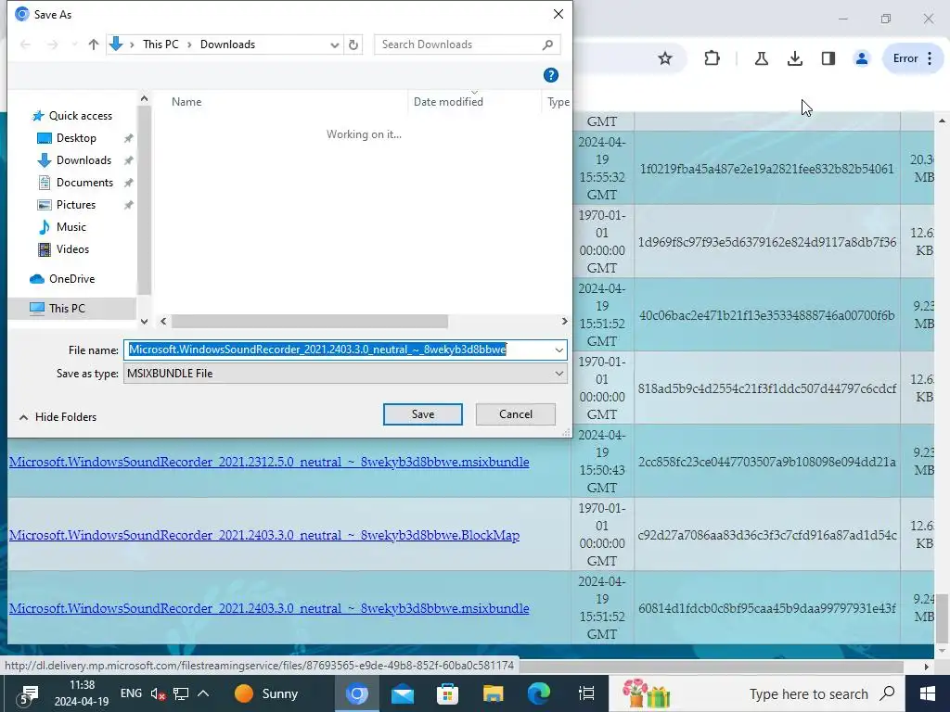This screenshot has width=950, height=712.
Task: Open the Windows Start button
Action: point(928,693)
